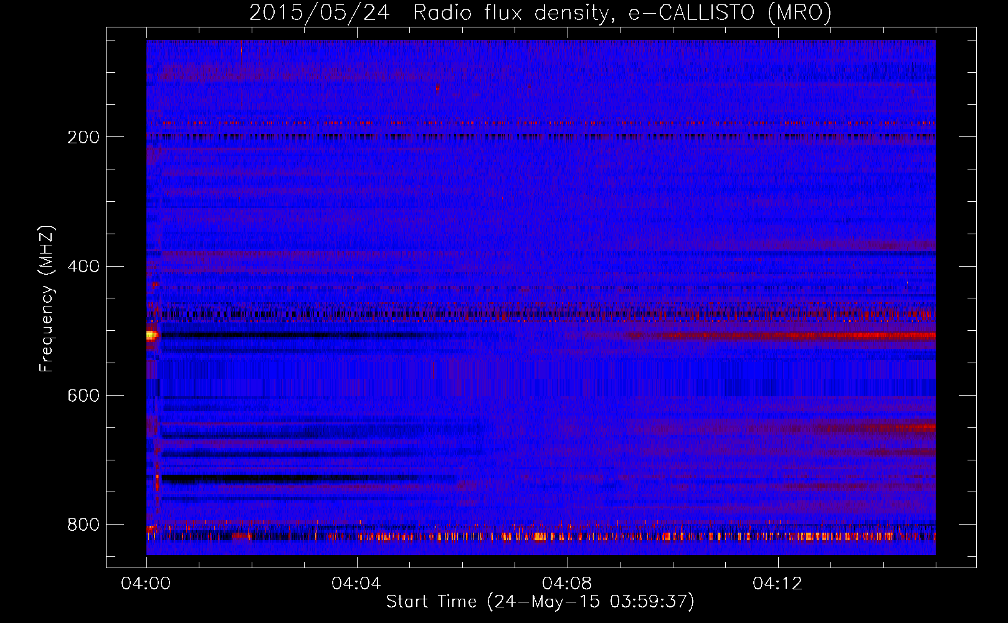Viewport: 1008px width, 623px height.
Task: Click the 04:04 time tick label
Action: (356, 584)
